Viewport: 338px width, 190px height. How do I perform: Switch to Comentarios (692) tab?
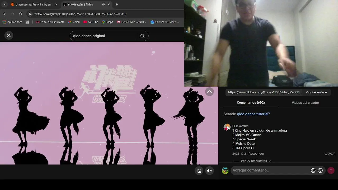coord(251,103)
